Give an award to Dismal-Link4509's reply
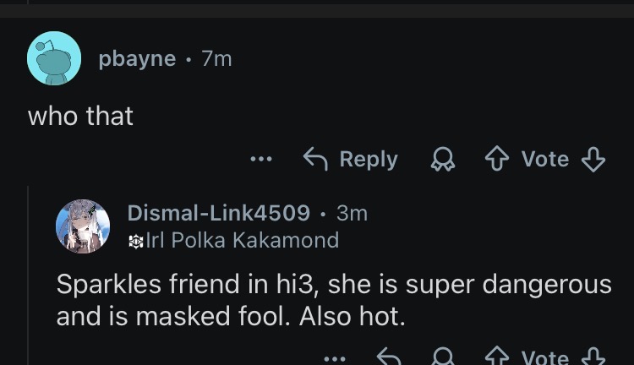Image resolution: width=634 pixels, height=365 pixels. 440,358
